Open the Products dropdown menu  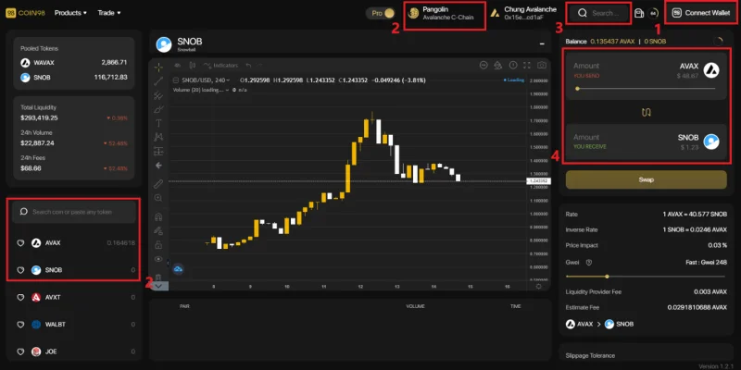(x=70, y=13)
